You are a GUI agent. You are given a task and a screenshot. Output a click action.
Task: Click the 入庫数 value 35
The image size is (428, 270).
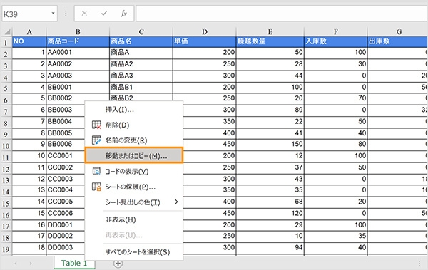336,237
